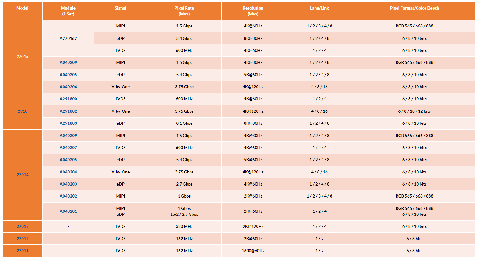The image size is (477, 259).
Task: Open the A040207 LVDS module link
Action: tap(68, 148)
